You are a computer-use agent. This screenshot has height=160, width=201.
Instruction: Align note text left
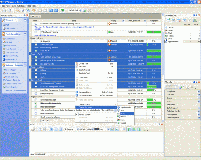coord(129,129)
